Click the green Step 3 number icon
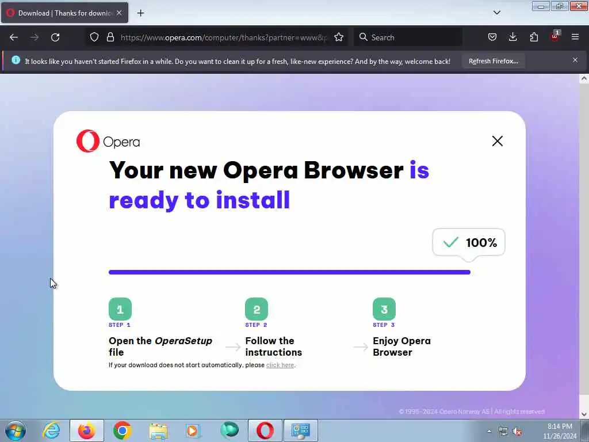 click(384, 309)
